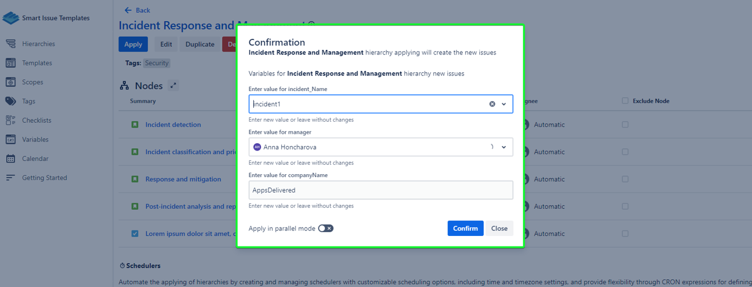Click the Hierarchies sidebar icon

(11, 44)
